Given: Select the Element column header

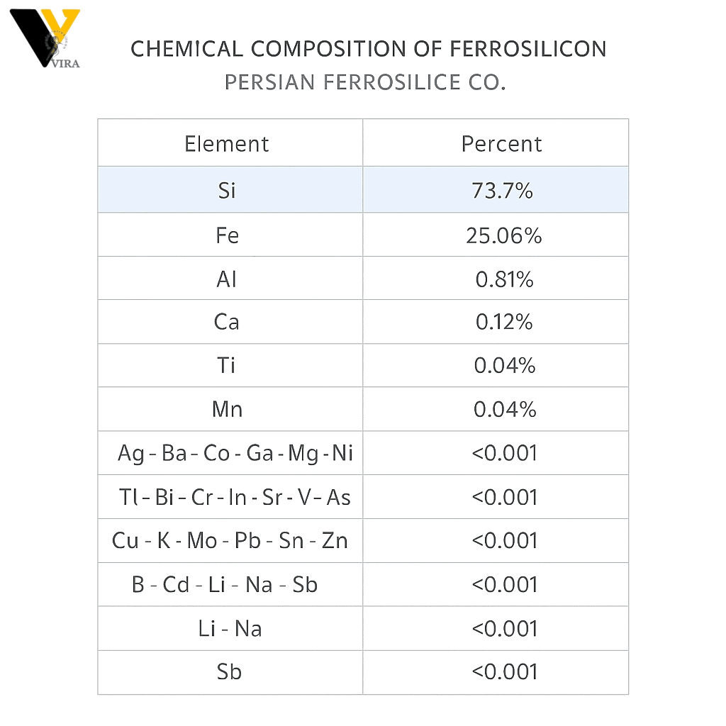Looking at the screenshot, I should (x=227, y=143).
